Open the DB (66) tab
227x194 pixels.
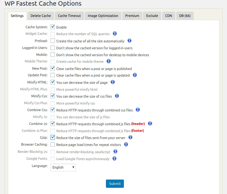[x=185, y=16]
